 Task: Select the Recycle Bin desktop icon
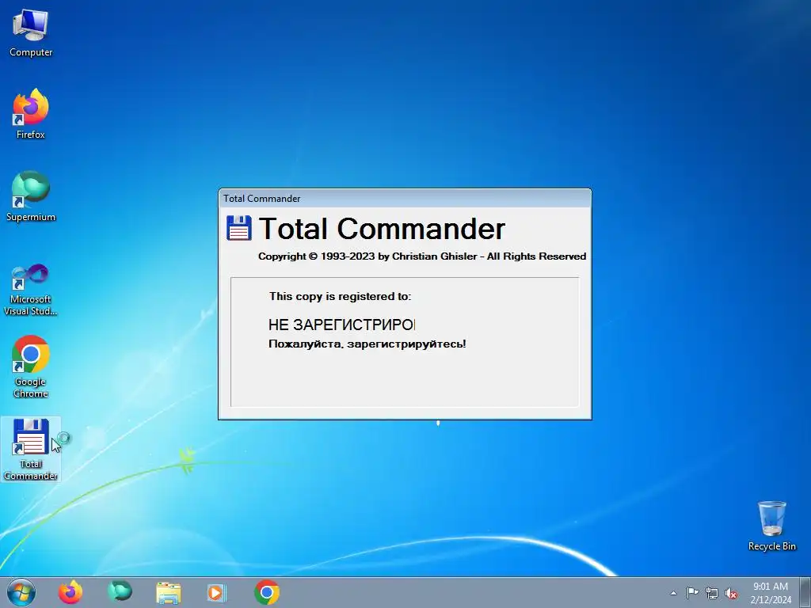[771, 526]
